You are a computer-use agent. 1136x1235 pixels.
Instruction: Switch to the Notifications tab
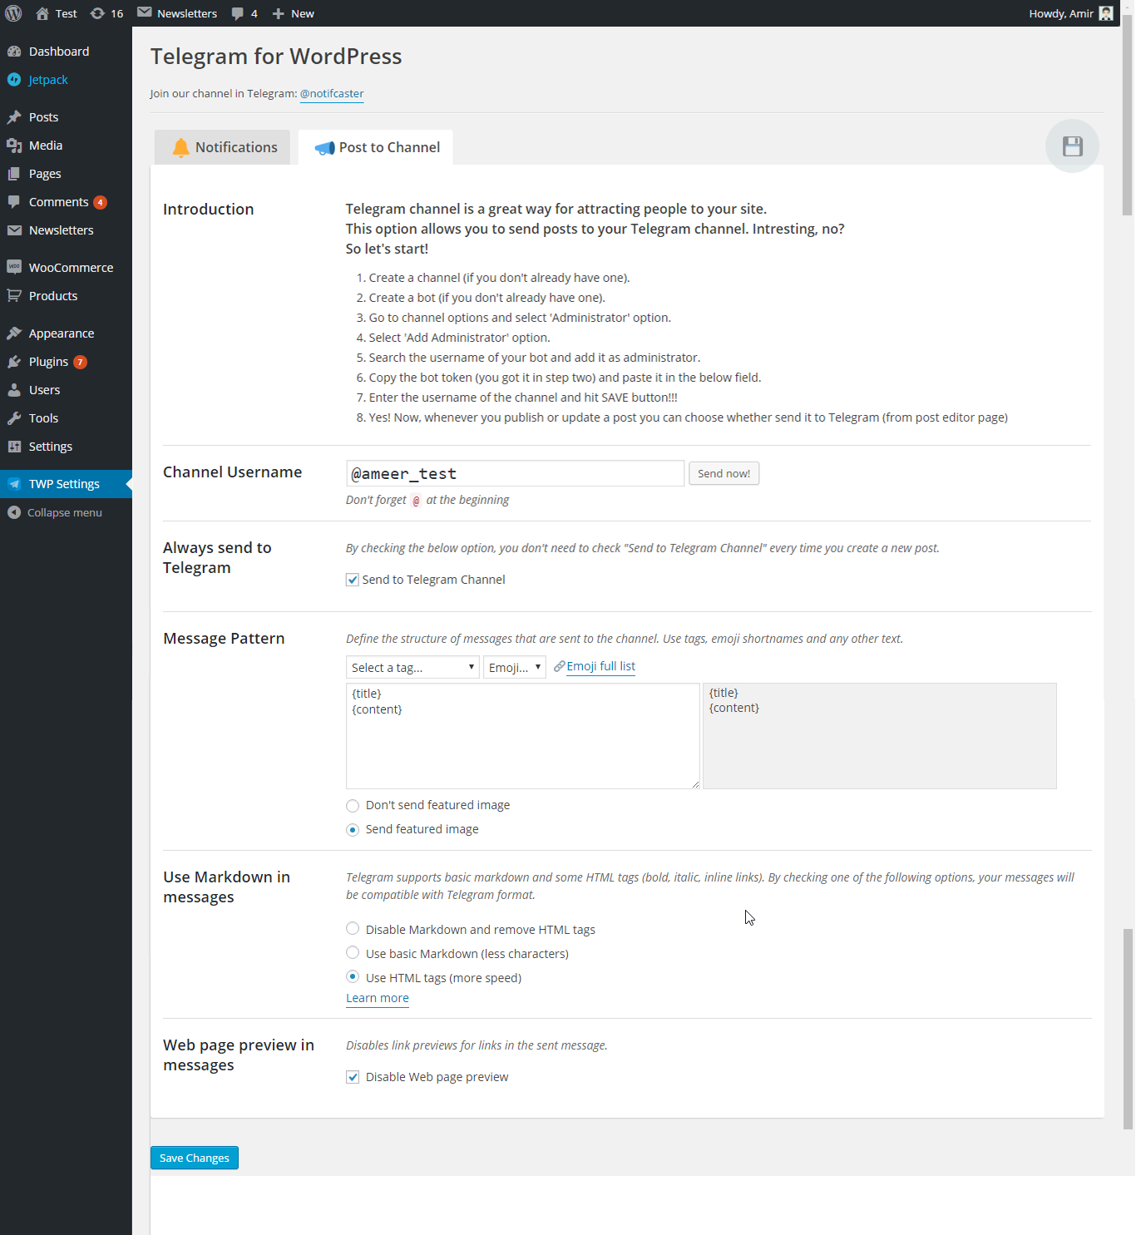tap(222, 147)
